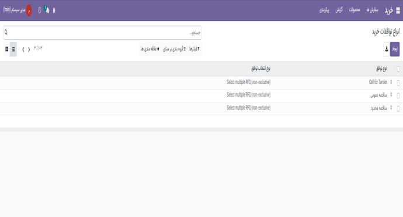The image size is (403, 217).
Task: Click the red user avatar
Action: (29, 11)
